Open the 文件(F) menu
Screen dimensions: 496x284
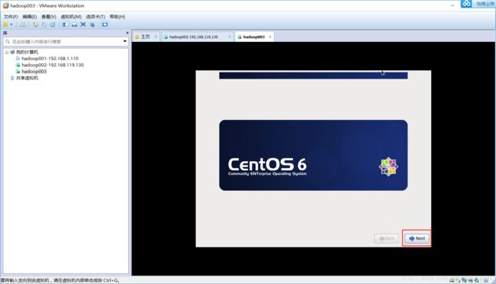(x=11, y=17)
